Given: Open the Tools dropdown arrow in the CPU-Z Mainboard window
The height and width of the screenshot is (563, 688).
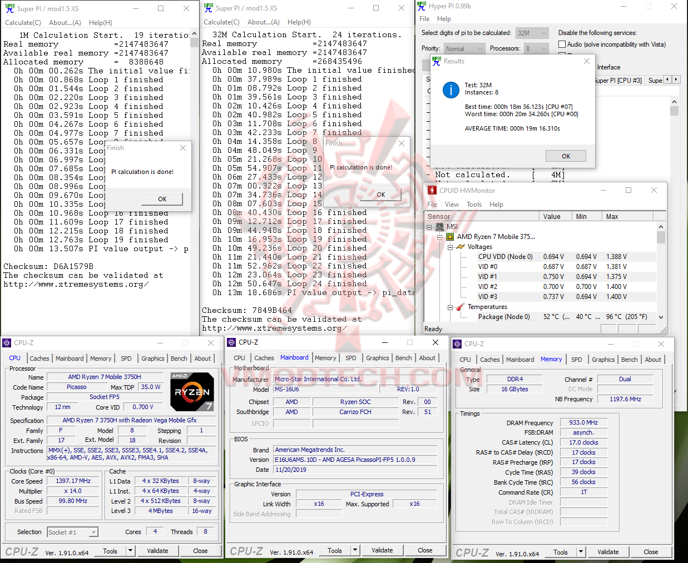Looking at the screenshot, I should (x=355, y=550).
